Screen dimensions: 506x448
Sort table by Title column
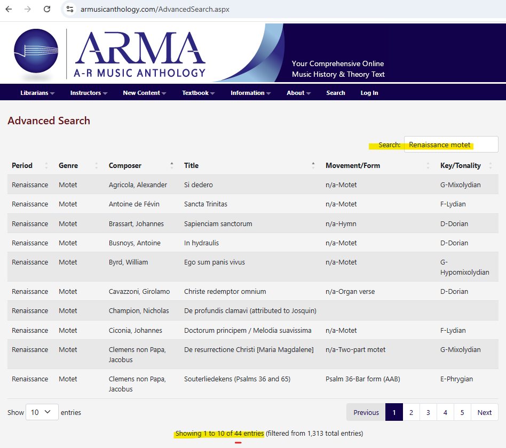point(249,165)
